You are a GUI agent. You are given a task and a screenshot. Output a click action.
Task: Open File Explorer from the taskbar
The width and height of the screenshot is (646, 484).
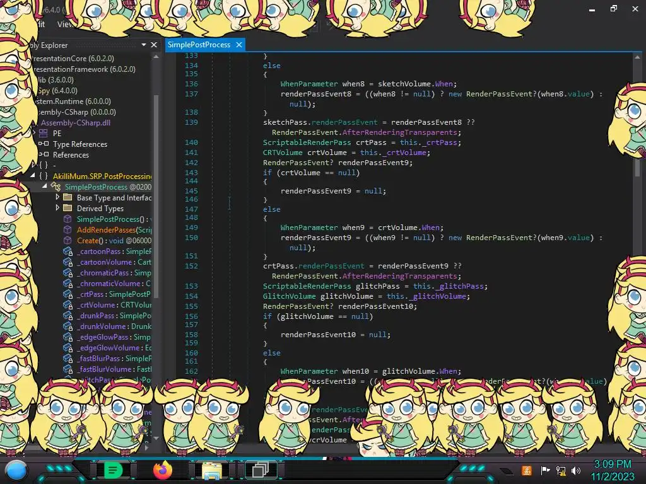pos(212,471)
